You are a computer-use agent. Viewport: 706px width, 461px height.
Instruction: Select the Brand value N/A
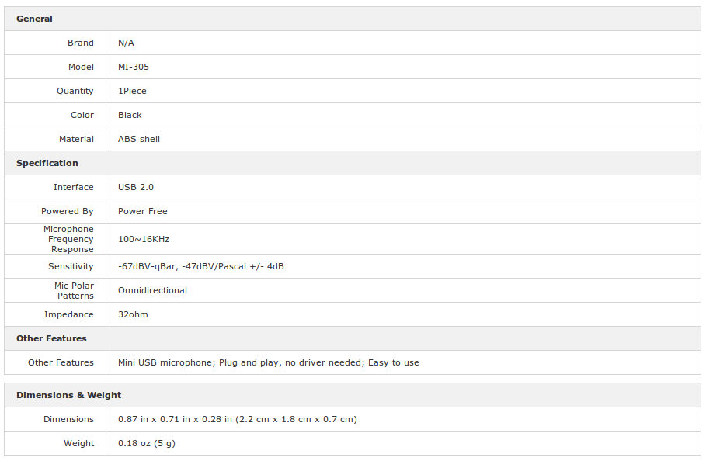pyautogui.click(x=126, y=43)
